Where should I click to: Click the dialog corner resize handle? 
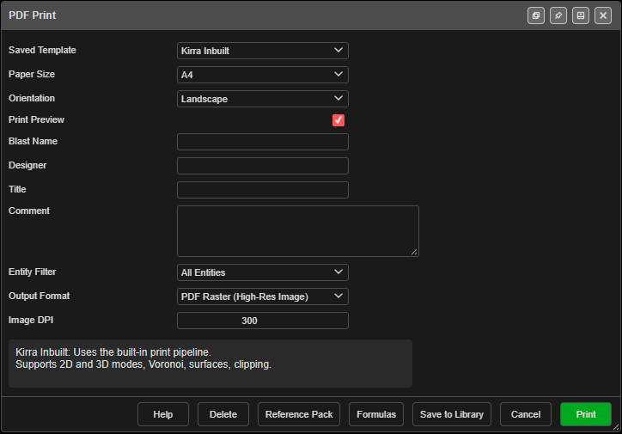616,428
